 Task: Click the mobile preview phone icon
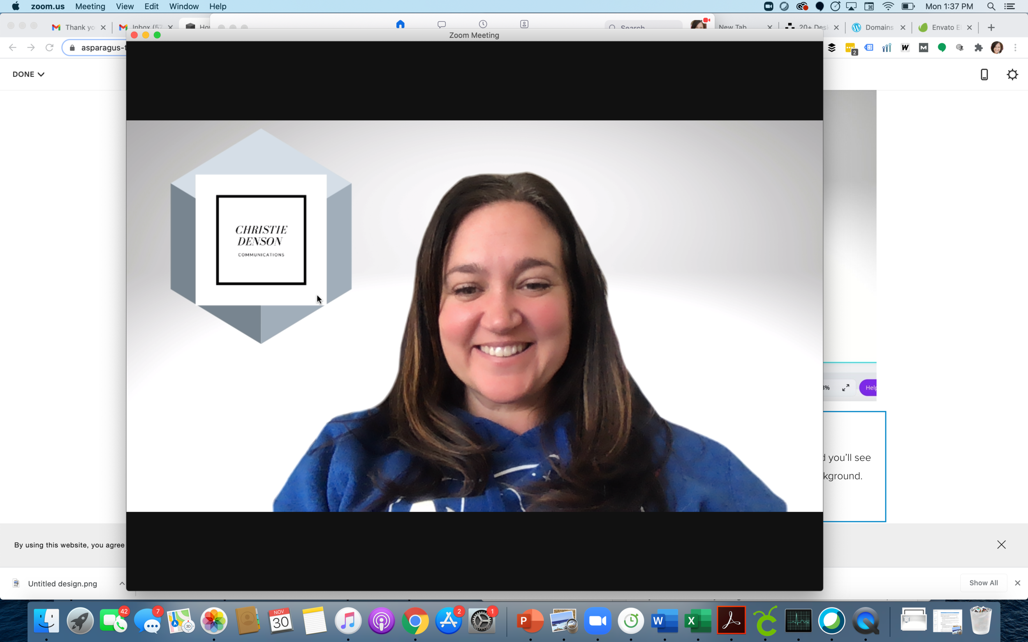(984, 74)
